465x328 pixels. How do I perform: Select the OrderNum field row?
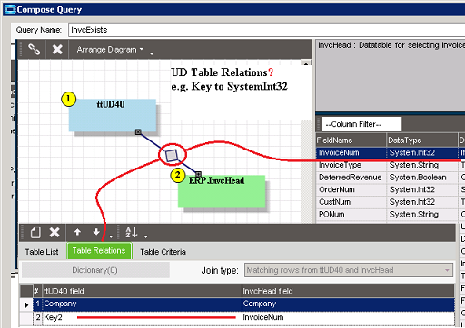pos(391,189)
